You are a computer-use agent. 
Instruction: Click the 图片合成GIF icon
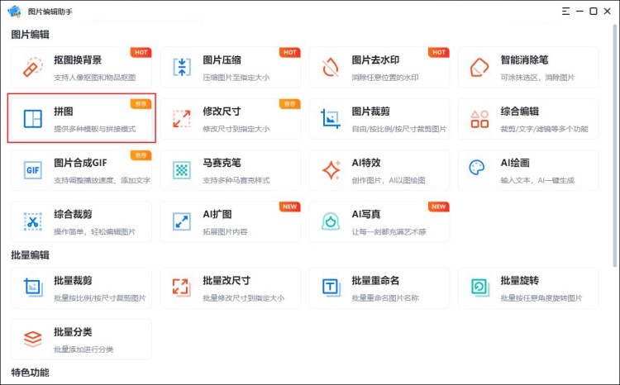[x=33, y=170]
